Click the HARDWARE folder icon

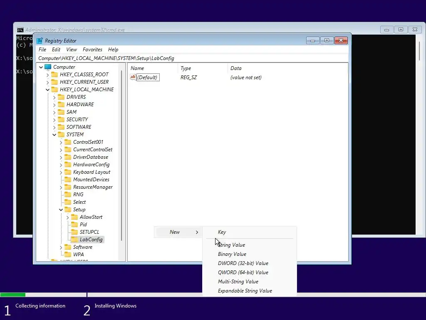click(62, 105)
